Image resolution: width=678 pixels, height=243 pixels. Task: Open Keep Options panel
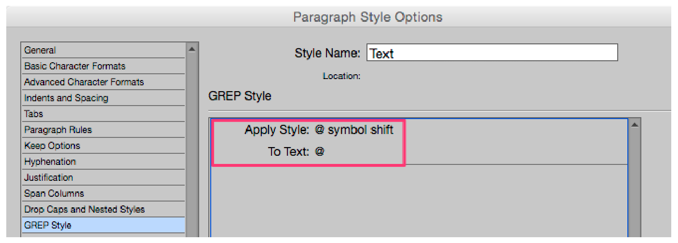(x=52, y=146)
